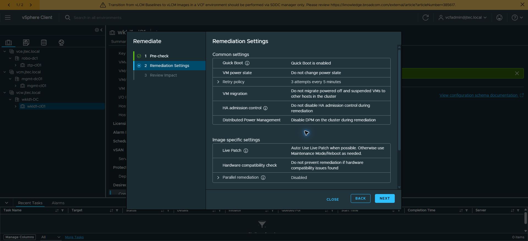Go to next notification in banner
Viewport: 528px width, 241px height.
click(x=31, y=5)
